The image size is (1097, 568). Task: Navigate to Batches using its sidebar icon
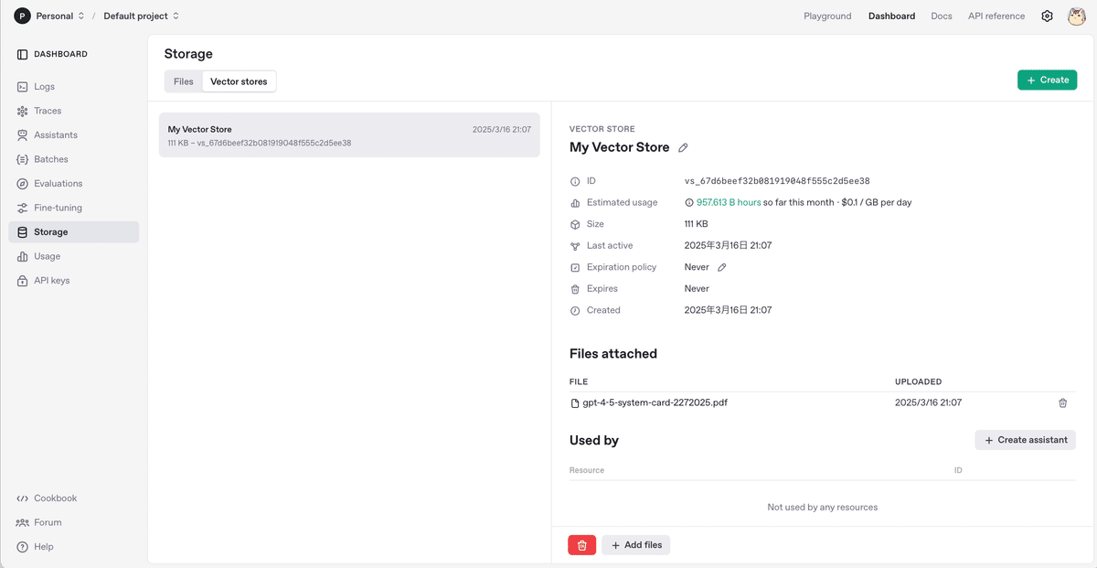coord(23,159)
